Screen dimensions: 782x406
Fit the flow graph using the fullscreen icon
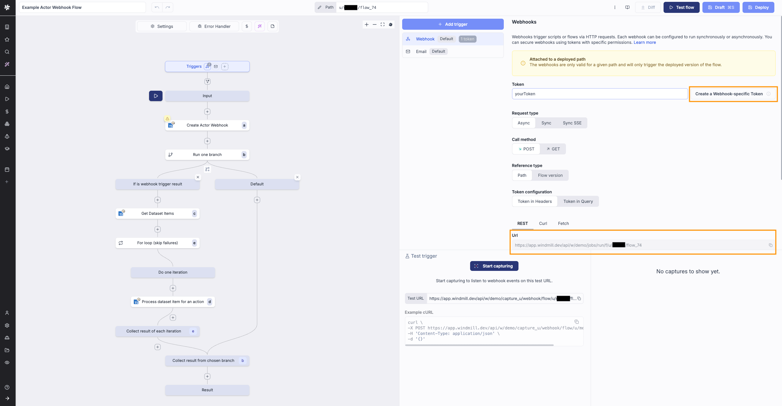[x=383, y=25]
